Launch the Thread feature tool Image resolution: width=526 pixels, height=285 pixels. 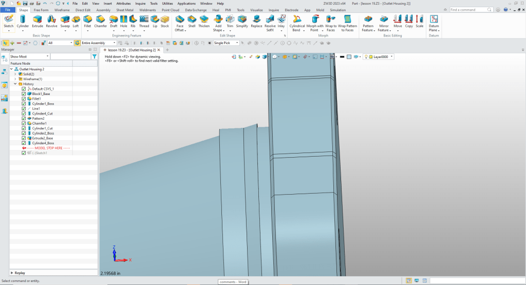[x=144, y=21]
